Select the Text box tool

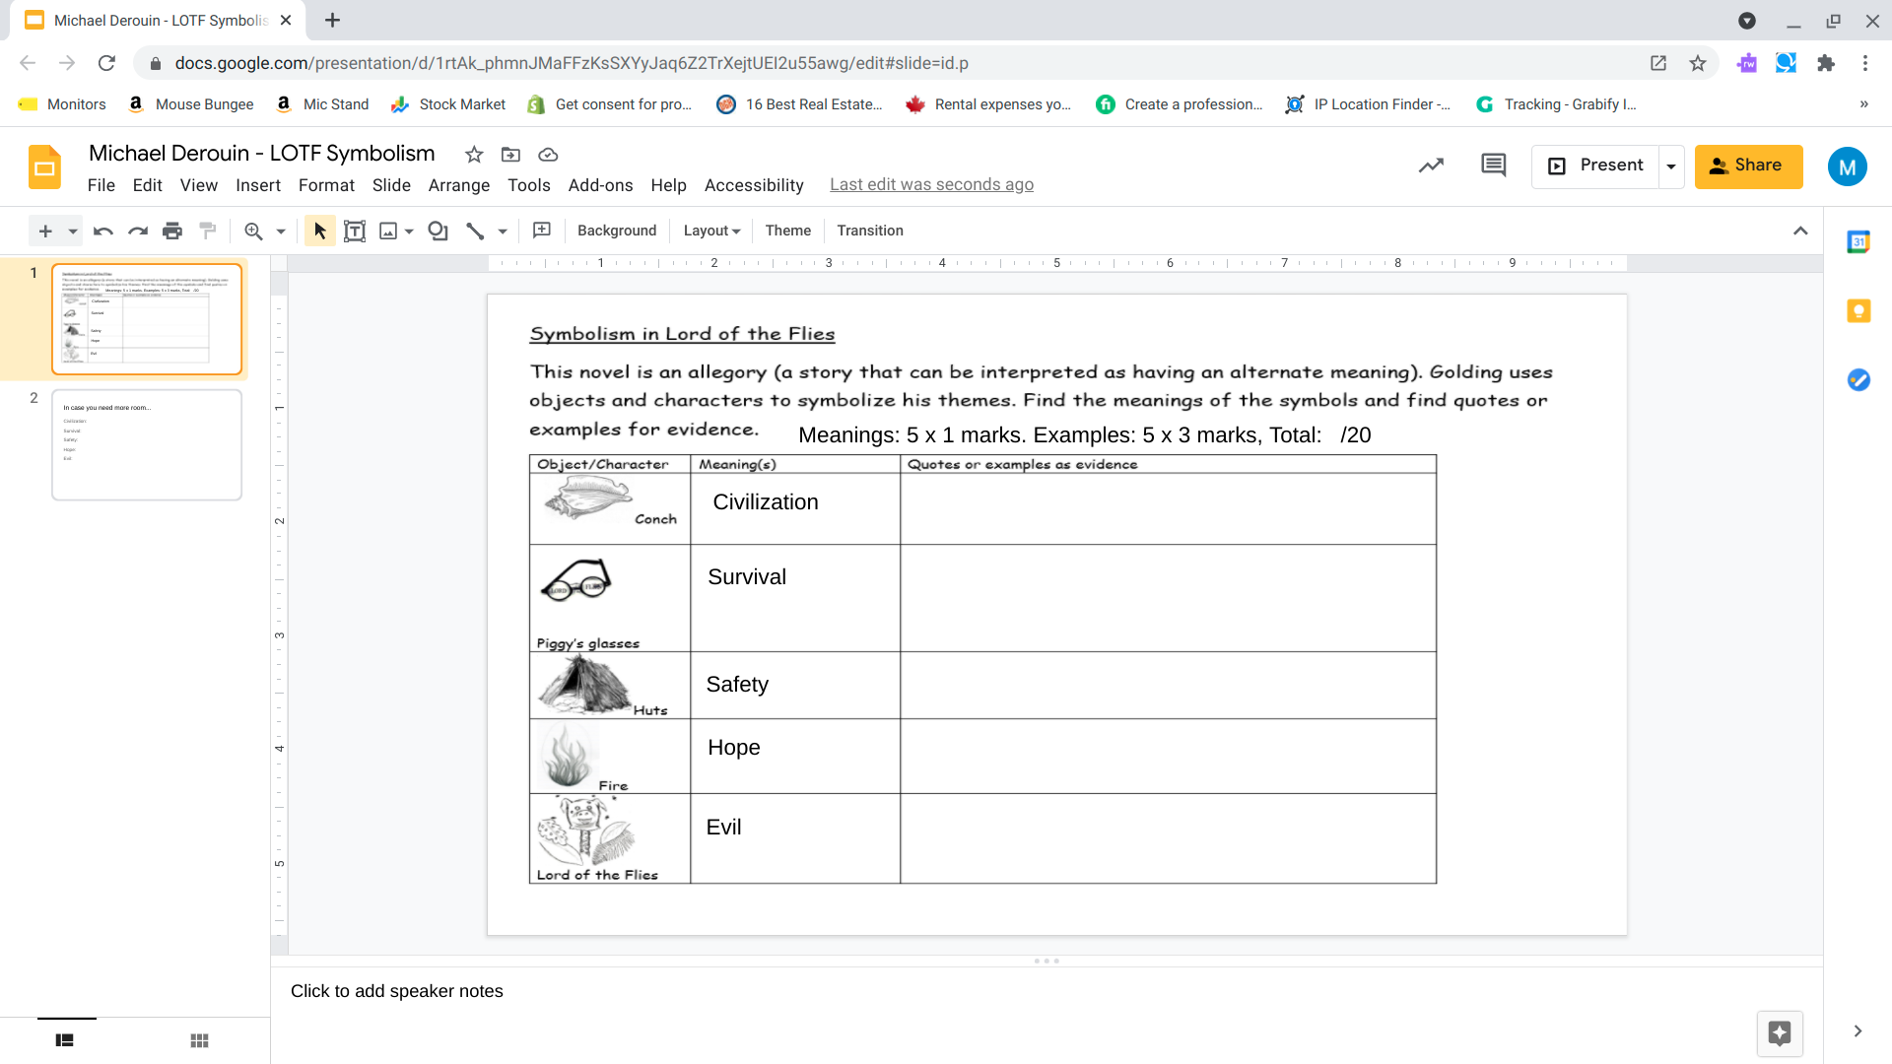[355, 231]
